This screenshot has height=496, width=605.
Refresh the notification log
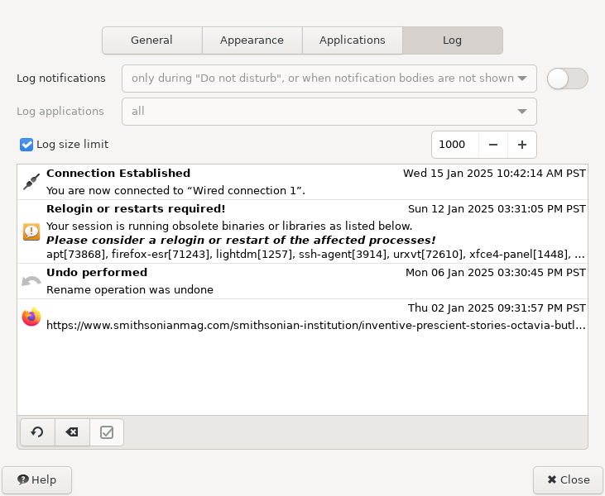[x=37, y=432]
